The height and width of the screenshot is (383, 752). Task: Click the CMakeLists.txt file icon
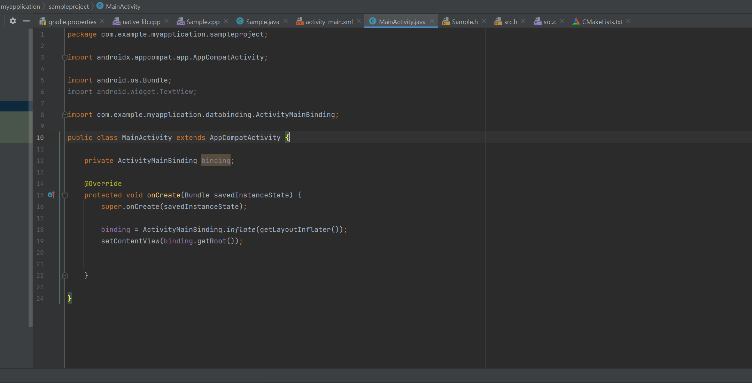pyautogui.click(x=576, y=22)
